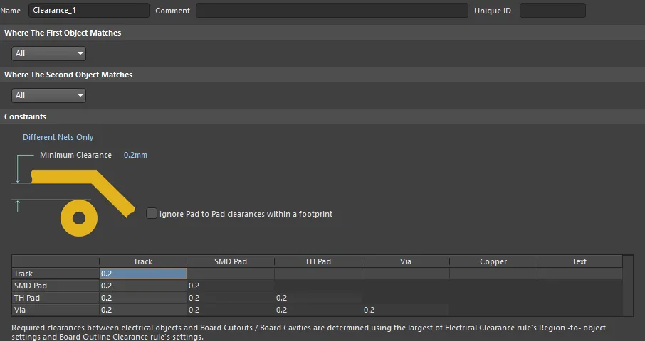Screen dimensions: 645x341
Task: Select the Track-to-Track 0.2 cell
Action: pyautogui.click(x=142, y=274)
